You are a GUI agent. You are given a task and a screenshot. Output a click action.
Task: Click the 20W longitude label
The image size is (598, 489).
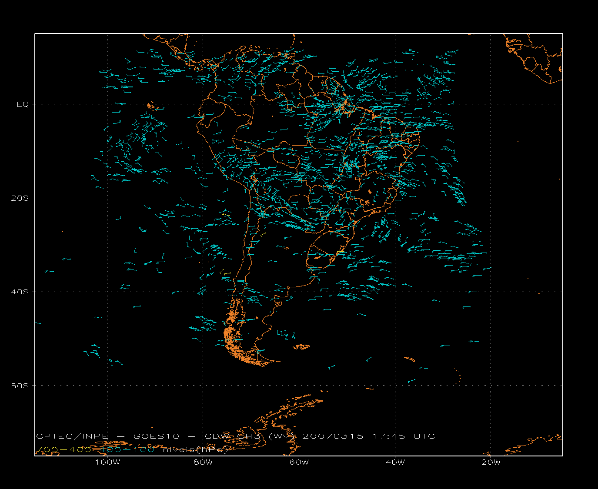coord(491,462)
